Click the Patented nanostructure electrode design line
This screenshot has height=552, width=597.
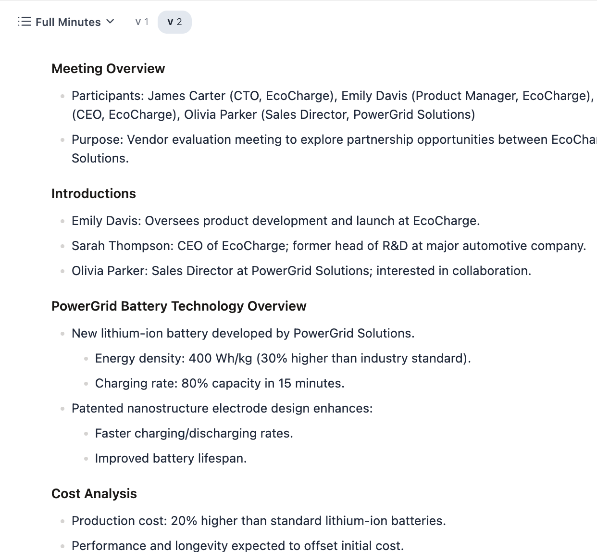pyautogui.click(x=222, y=409)
